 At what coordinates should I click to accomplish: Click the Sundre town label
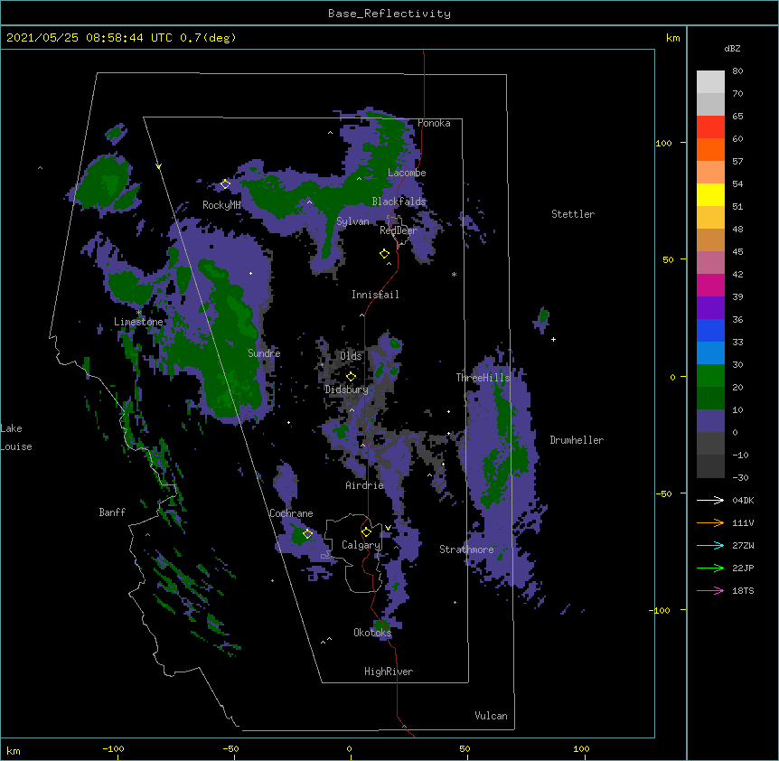click(x=264, y=353)
